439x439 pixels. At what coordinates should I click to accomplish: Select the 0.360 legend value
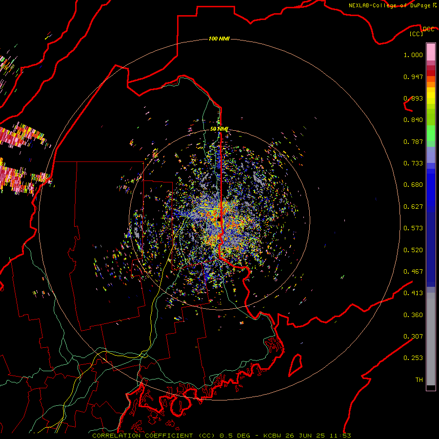413,315
